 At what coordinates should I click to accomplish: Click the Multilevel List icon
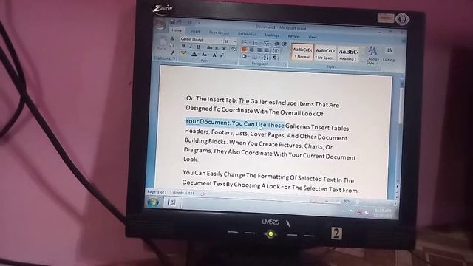(266, 43)
